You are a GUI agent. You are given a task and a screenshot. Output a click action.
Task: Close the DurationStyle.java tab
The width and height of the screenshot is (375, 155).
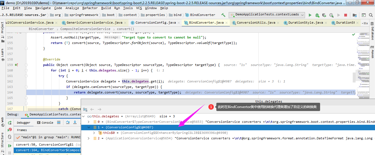coord(326,23)
